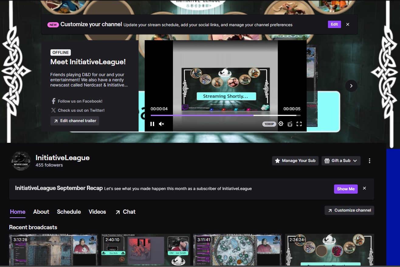This screenshot has width=400, height=267.
Task: Open the Chat pop-out tab
Action: pos(125,212)
